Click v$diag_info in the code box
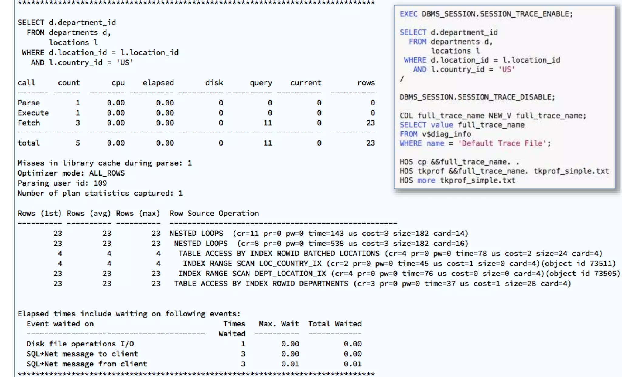 (446, 134)
